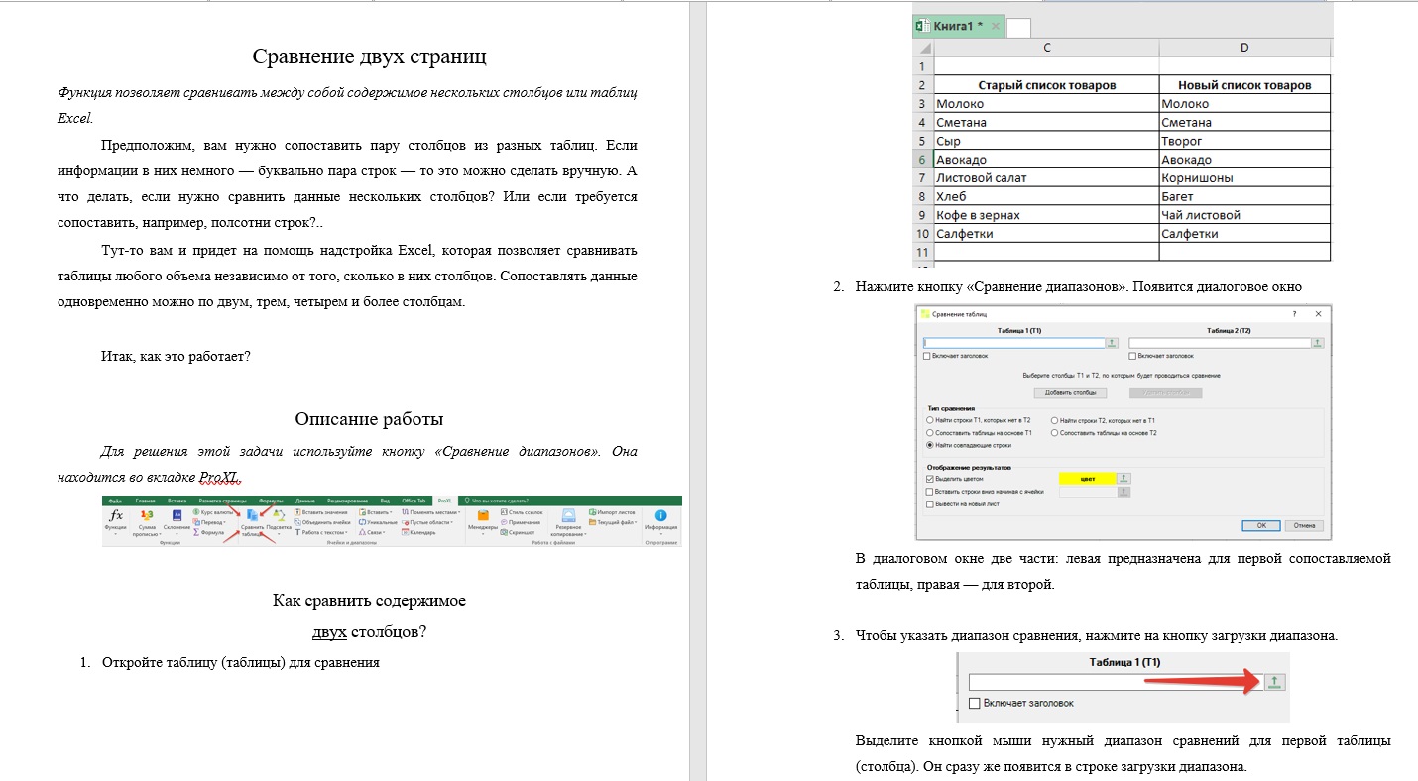Click the Стиль ссылок ribbon command

click(522, 512)
